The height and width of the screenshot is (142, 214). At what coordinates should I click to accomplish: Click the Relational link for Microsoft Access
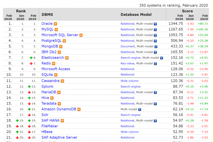click(x=128, y=69)
